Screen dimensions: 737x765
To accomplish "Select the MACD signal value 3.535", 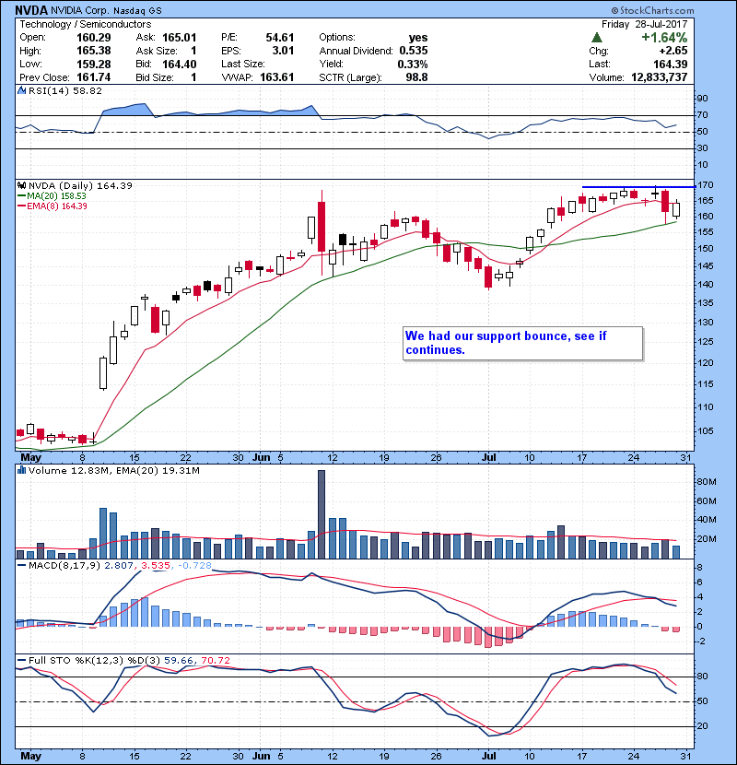I will (156, 566).
